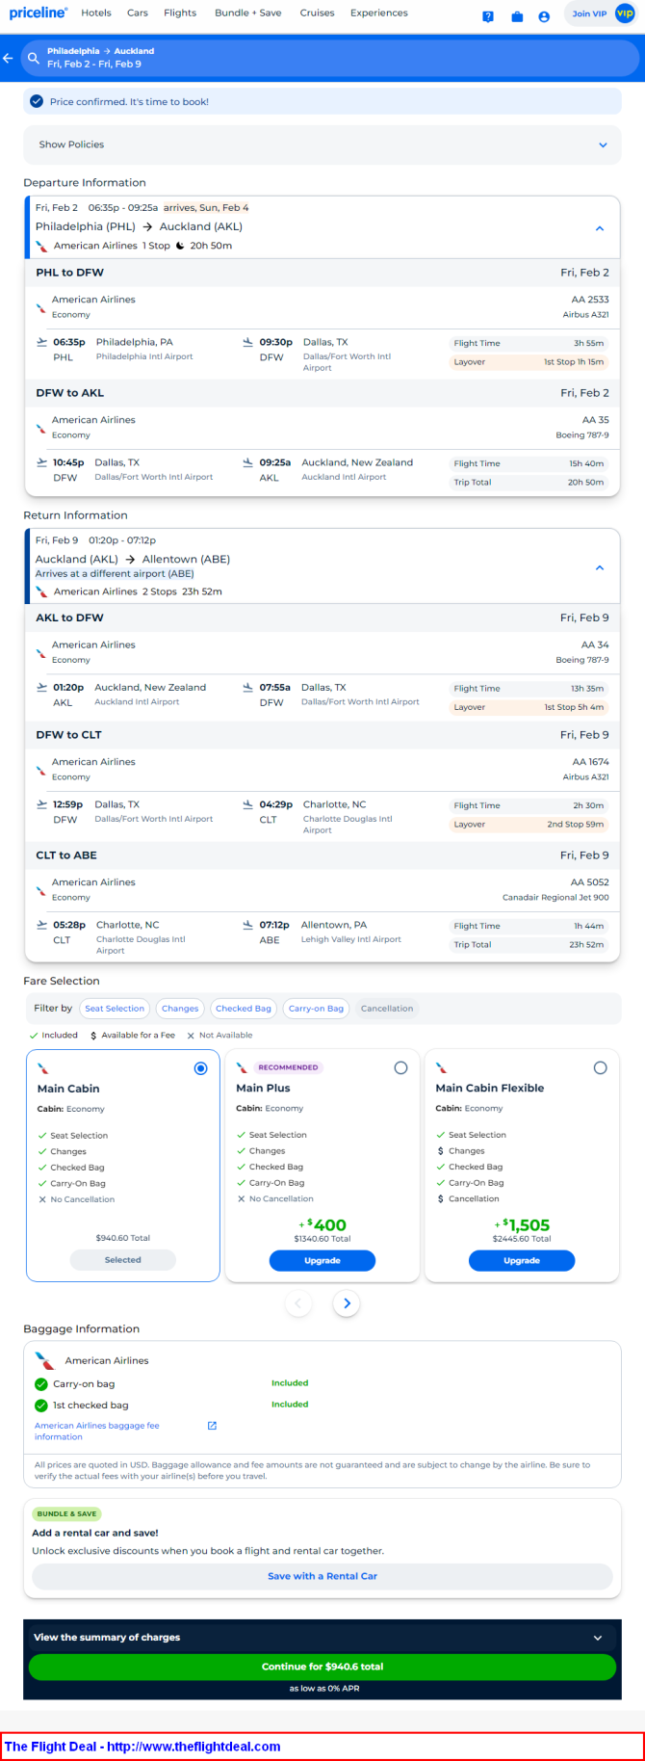Click the landing icon at 04:29p Charlotte
This screenshot has width=645, height=1761.
(247, 804)
